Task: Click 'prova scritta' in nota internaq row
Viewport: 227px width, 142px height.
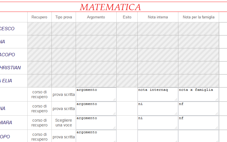Action: point(64,94)
